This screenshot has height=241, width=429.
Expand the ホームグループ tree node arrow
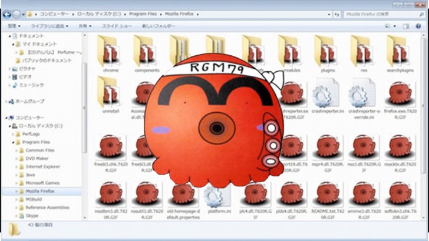(x=6, y=102)
